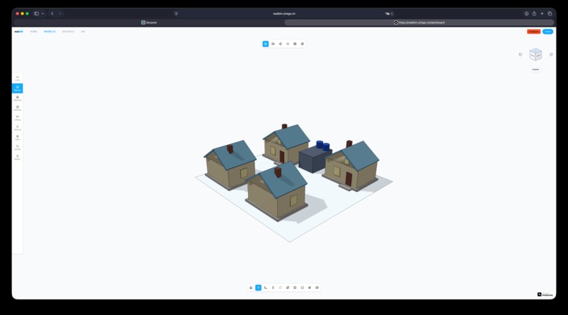Click the browser address bar

pos(284,14)
